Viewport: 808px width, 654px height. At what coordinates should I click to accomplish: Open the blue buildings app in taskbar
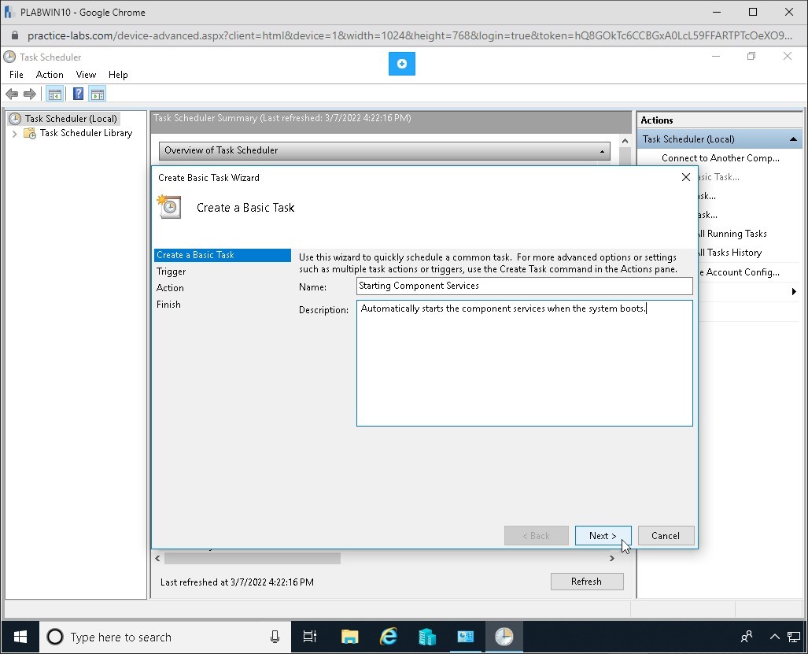[x=427, y=637]
